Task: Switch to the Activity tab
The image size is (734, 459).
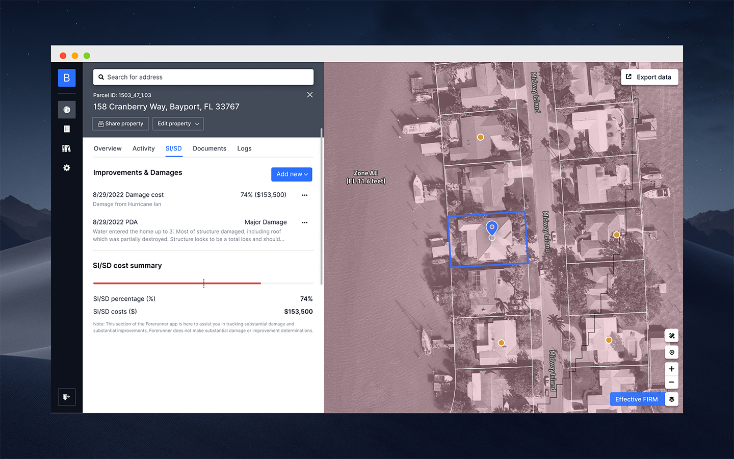Action: 144,148
